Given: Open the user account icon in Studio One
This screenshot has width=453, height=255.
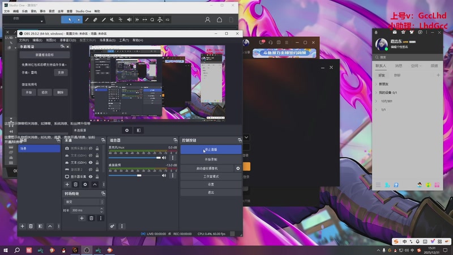Looking at the screenshot, I should pos(207,20).
